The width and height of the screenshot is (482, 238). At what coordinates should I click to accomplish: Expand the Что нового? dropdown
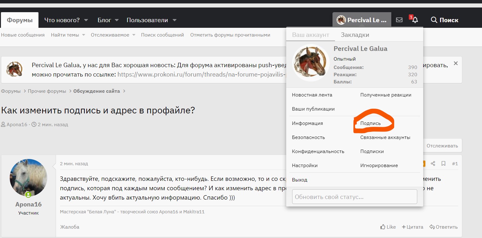pyautogui.click(x=66, y=20)
